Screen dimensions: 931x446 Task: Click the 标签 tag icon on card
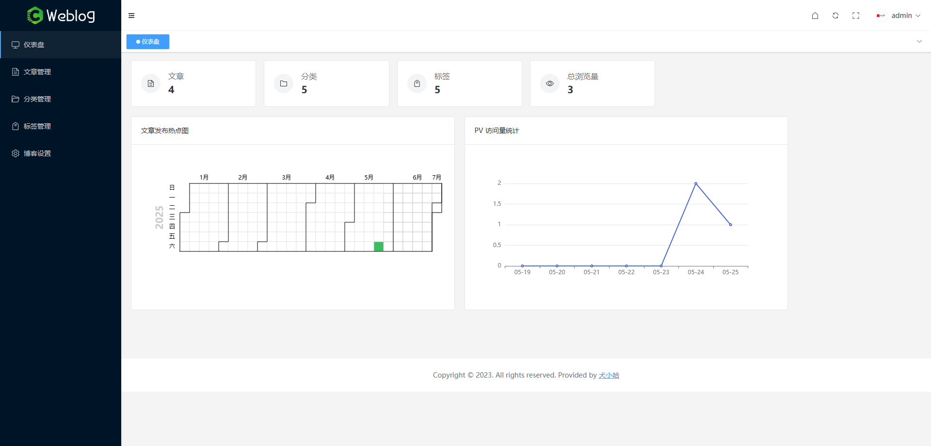tap(417, 83)
